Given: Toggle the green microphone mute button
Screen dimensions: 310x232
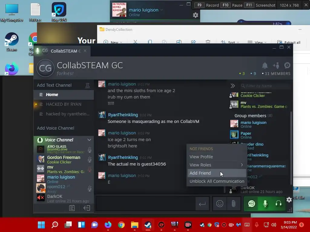Looking at the screenshot, I should pyautogui.click(x=265, y=204).
